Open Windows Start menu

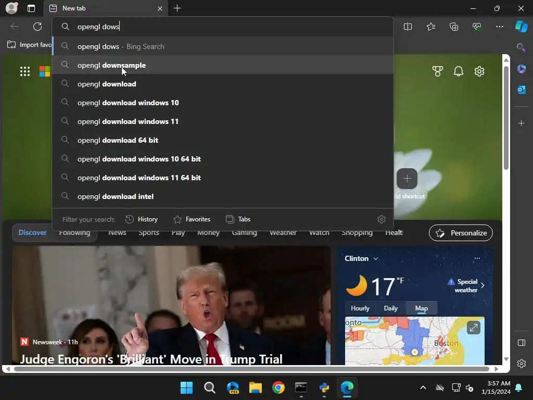(x=186, y=387)
